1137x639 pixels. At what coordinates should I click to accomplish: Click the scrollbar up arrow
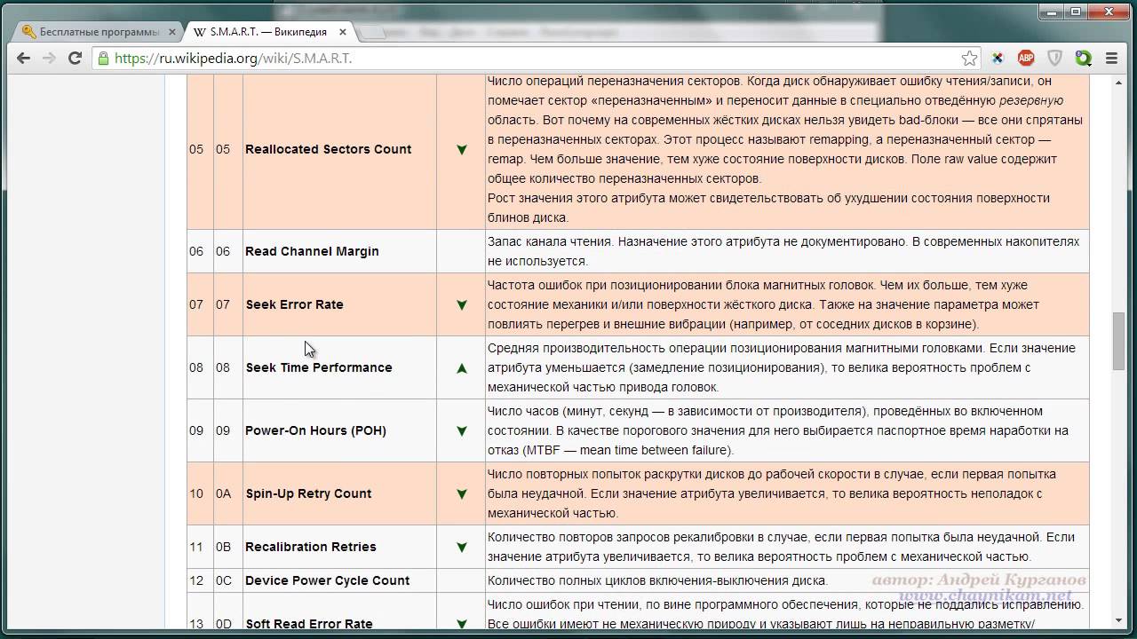pos(1118,83)
